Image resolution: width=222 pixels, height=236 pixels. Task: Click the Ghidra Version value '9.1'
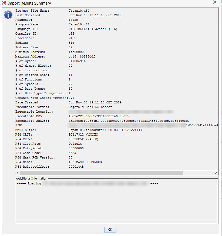pyautogui.click(x=71, y=98)
